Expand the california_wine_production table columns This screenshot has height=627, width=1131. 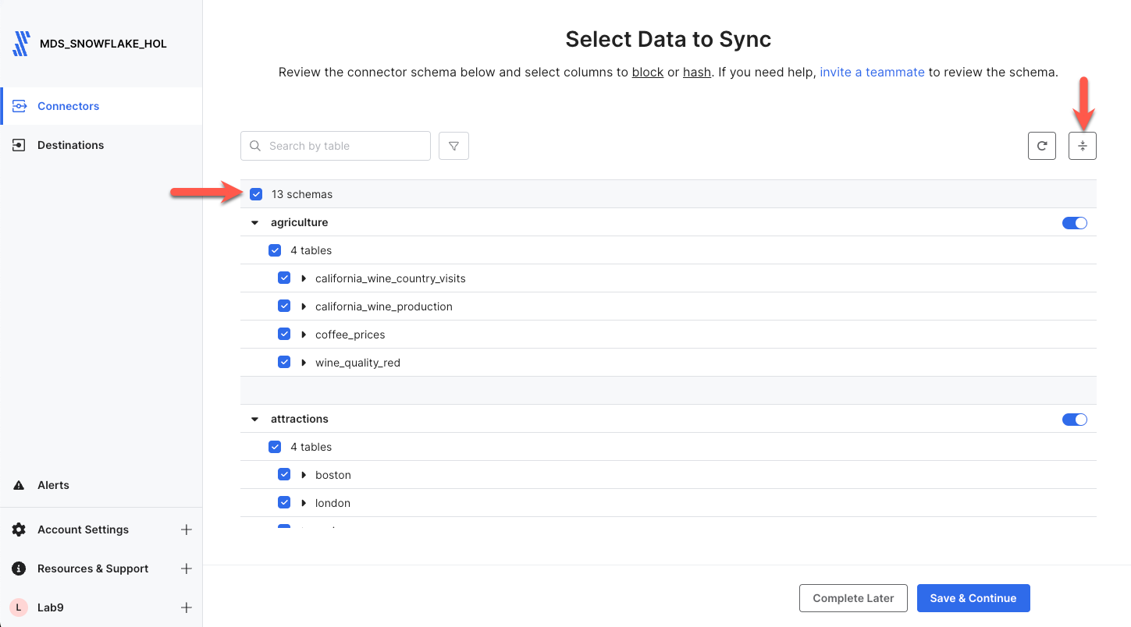pos(304,306)
